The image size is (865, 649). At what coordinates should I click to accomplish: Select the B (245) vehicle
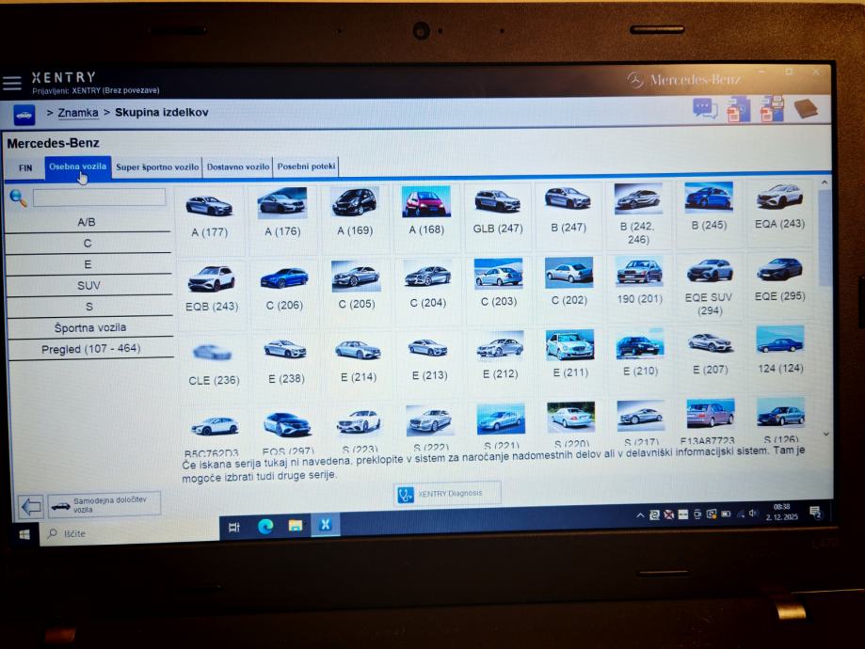click(x=709, y=207)
